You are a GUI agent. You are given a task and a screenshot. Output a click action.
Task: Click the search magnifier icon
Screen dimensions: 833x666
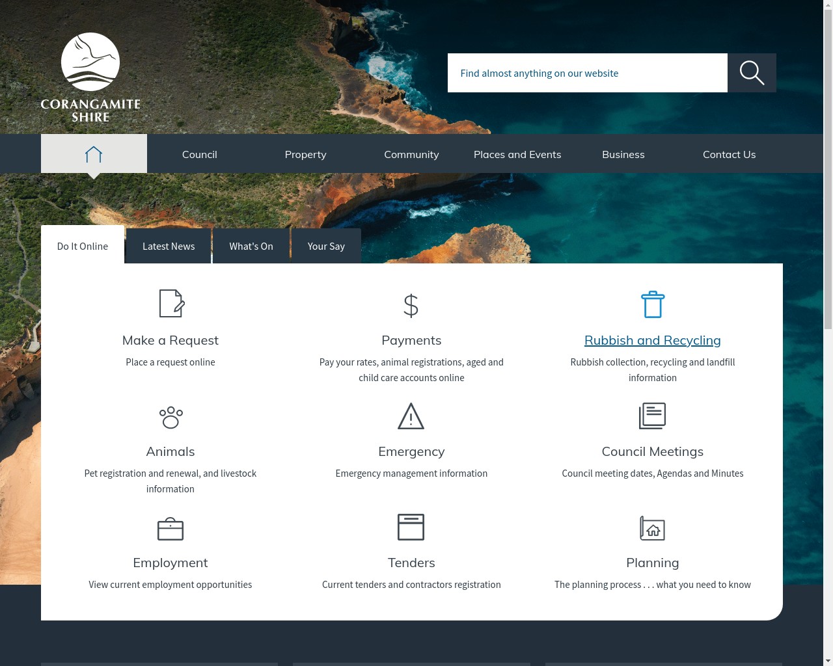(752, 73)
